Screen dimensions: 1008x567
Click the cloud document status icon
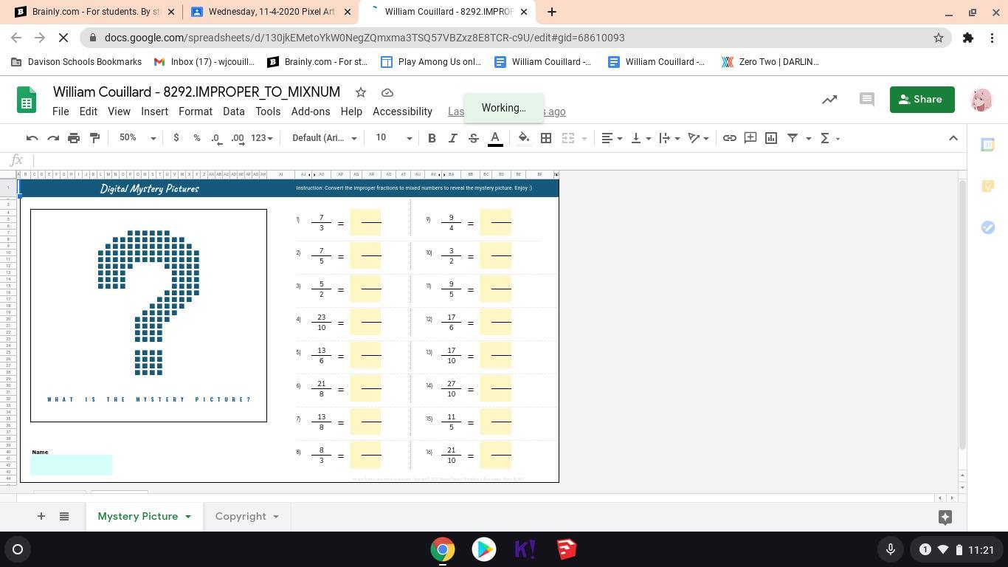[387, 92]
